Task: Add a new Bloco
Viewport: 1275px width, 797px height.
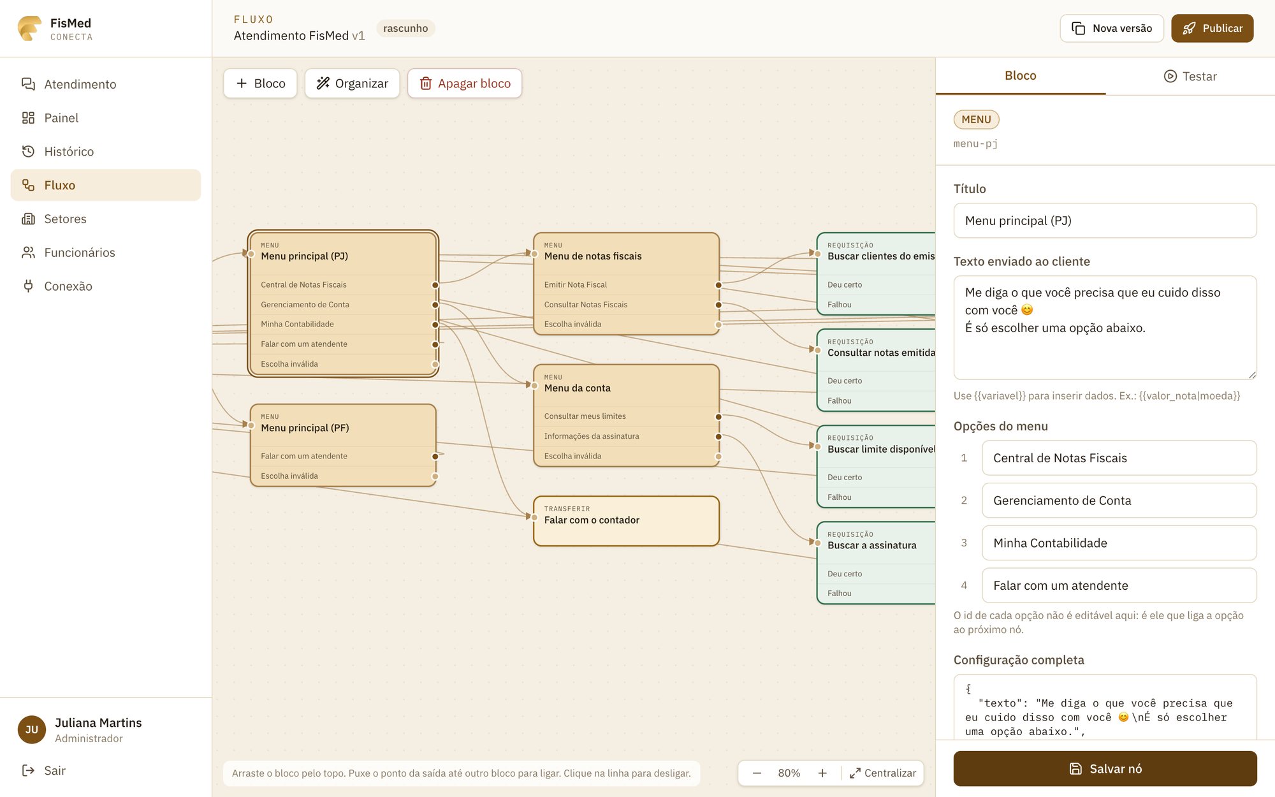Action: tap(260, 84)
